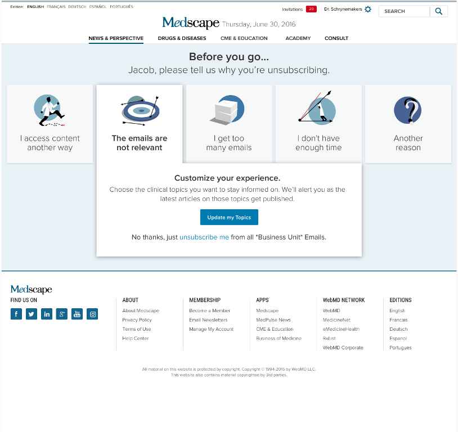
Task: Open the Instagram social icon
Action: (x=92, y=314)
